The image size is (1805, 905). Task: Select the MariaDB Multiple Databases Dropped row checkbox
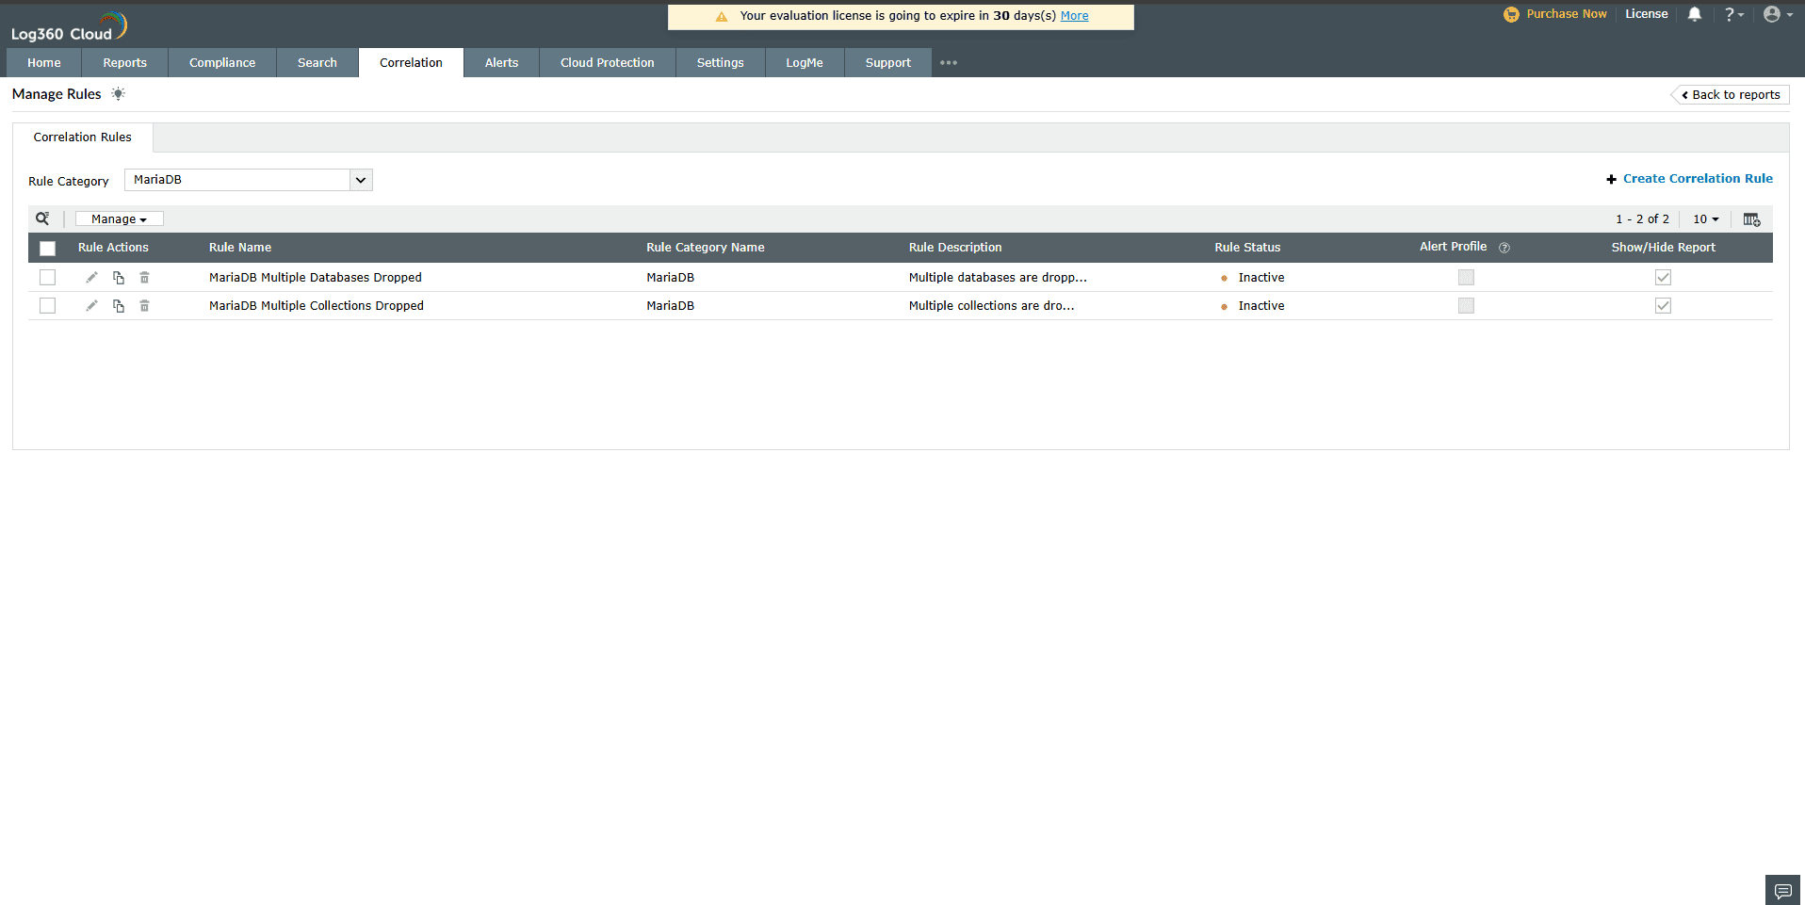(47, 278)
